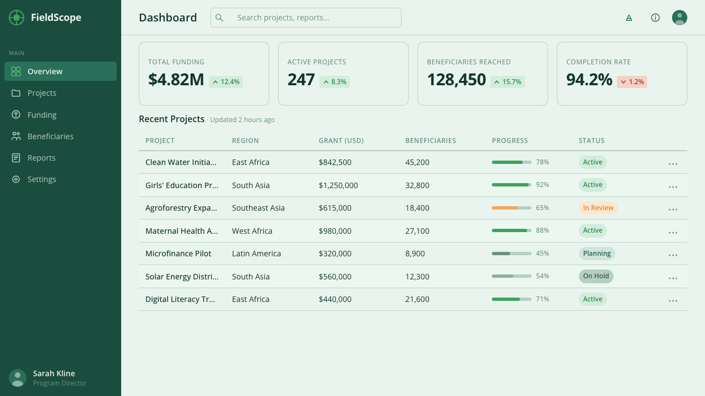The image size is (705, 396).
Task: Show actions for Digital Literacy row
Action: pyautogui.click(x=673, y=301)
